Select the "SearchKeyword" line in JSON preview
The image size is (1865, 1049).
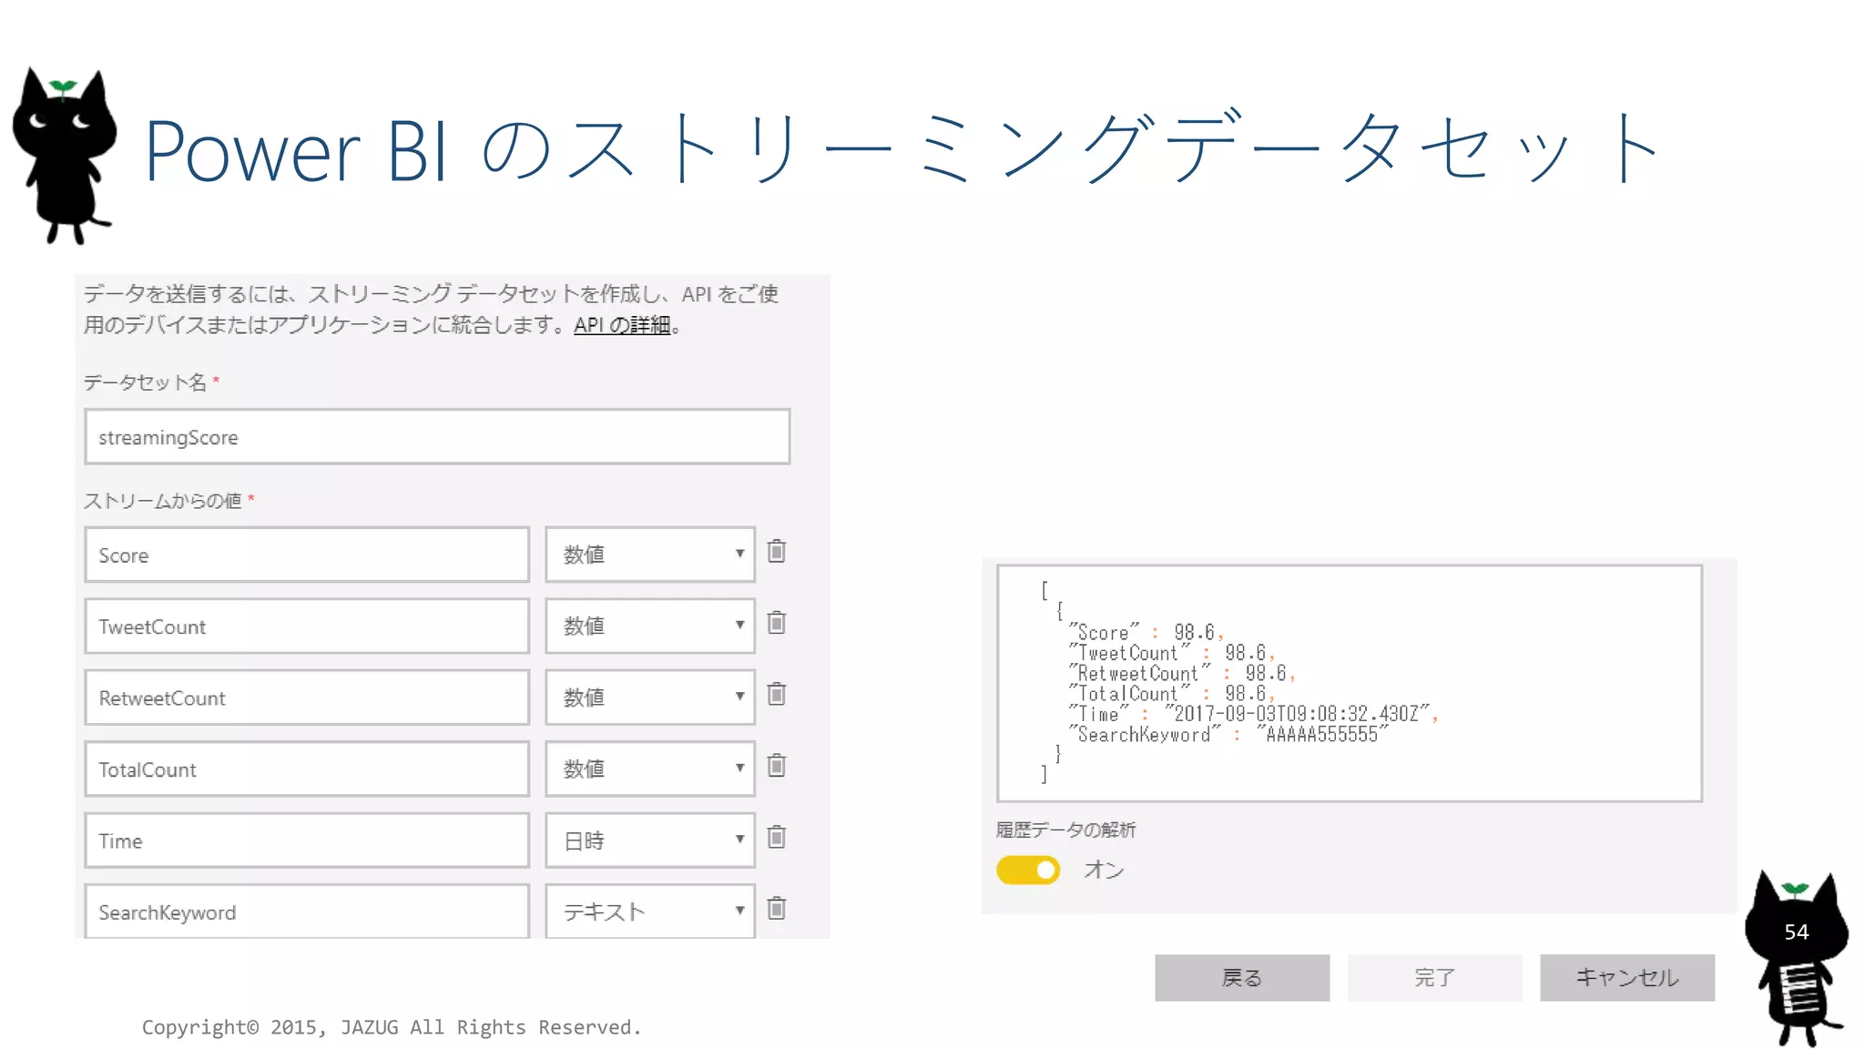(1228, 734)
